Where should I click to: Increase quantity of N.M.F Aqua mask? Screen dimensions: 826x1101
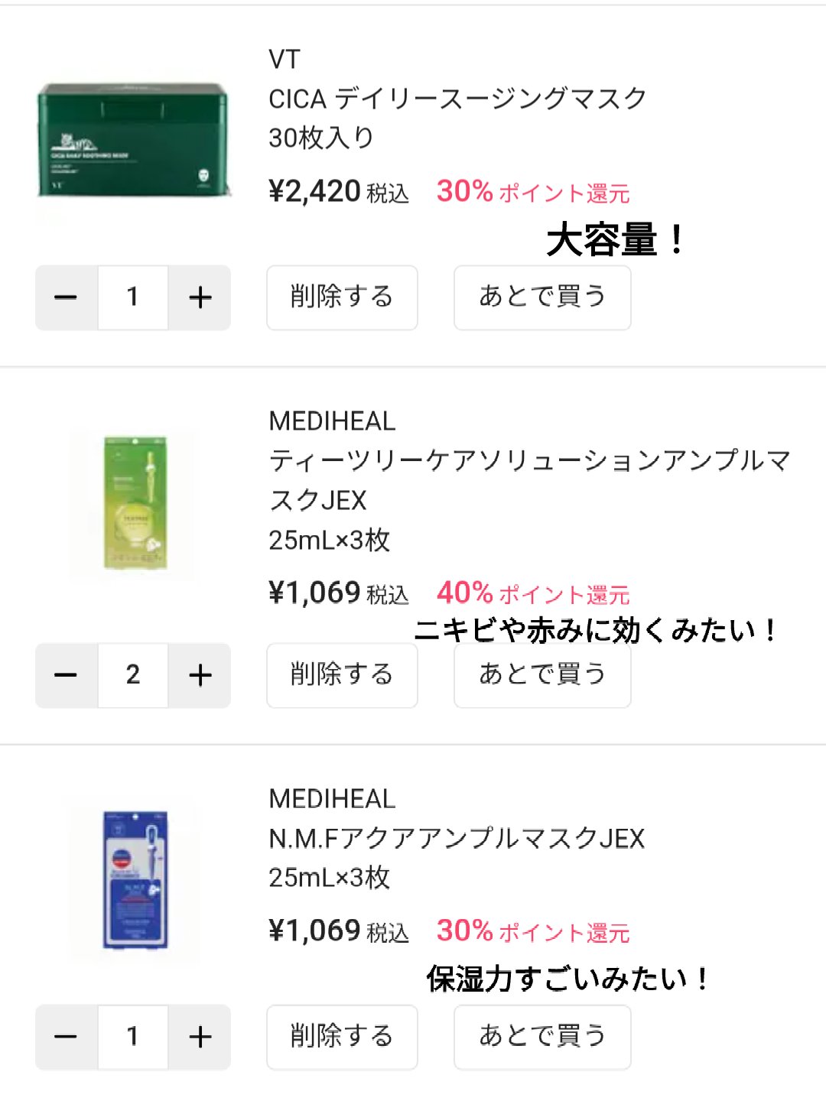pos(200,1037)
